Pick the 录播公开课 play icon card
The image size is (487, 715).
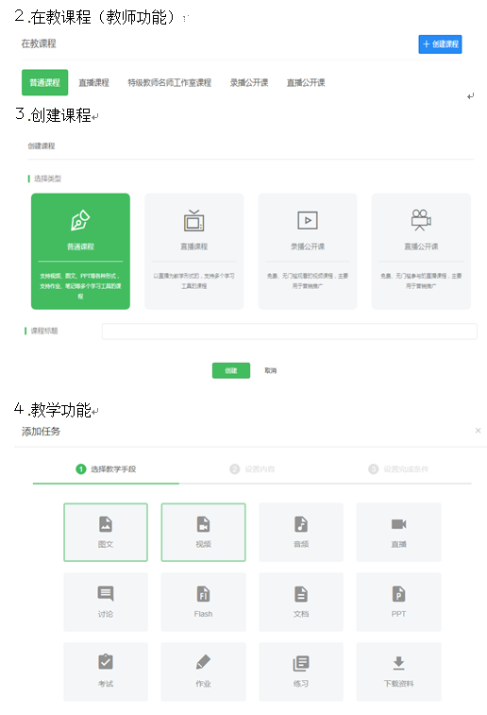pos(308,251)
